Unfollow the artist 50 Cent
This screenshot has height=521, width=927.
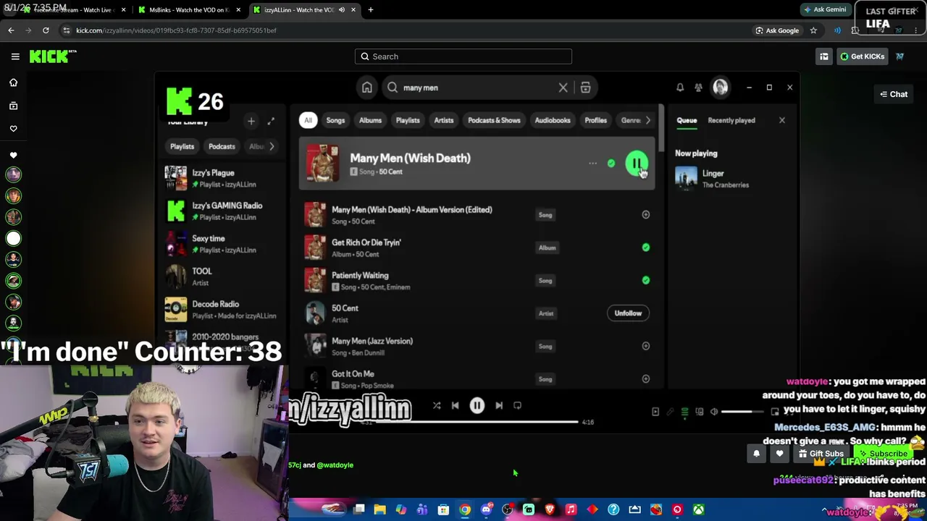pos(628,313)
